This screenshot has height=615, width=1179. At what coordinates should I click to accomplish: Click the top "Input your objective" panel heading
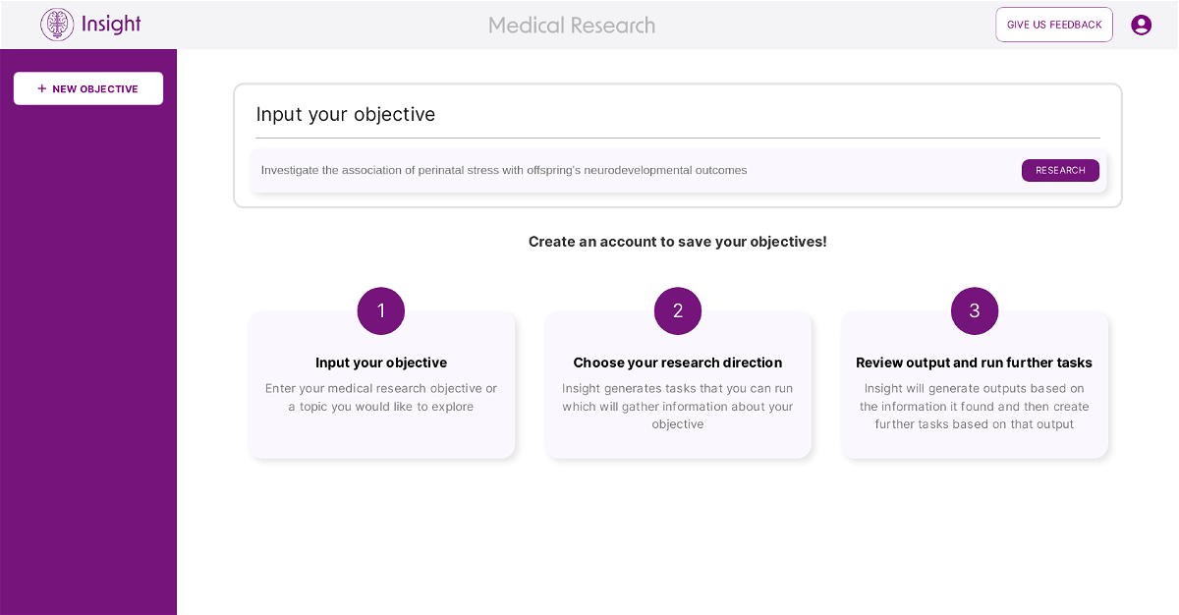[346, 114]
